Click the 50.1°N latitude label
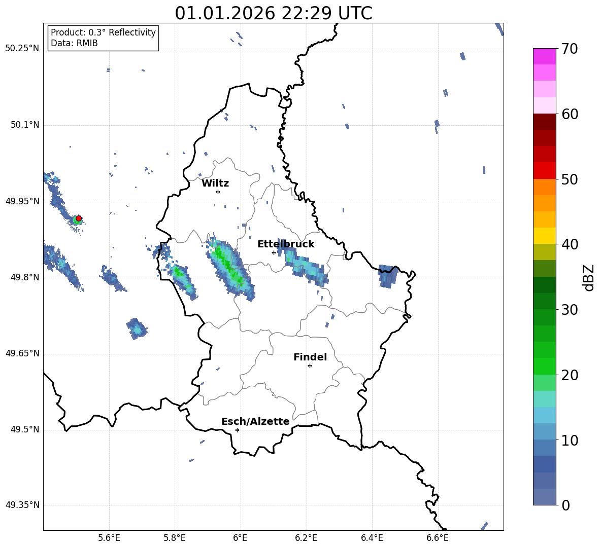This screenshot has width=601, height=548. point(25,125)
